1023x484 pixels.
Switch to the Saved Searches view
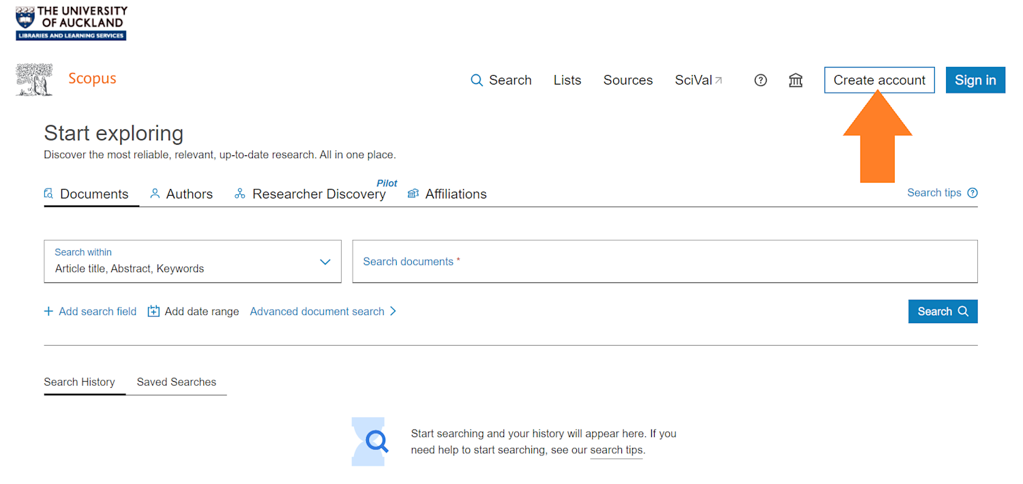[176, 382]
